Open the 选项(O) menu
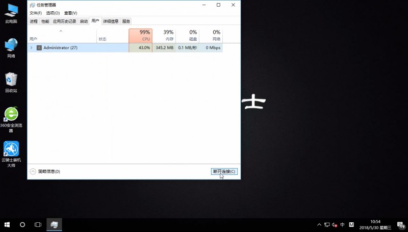The image size is (408, 232). [53, 13]
